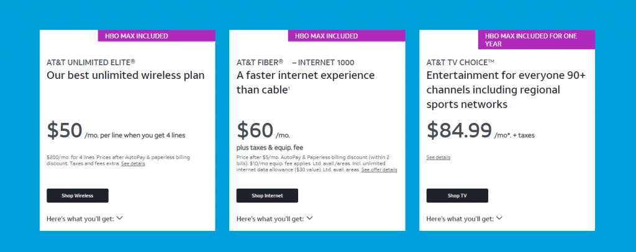Open See details link for Unlimited Elite
The image size is (636, 252).
(x=133, y=164)
